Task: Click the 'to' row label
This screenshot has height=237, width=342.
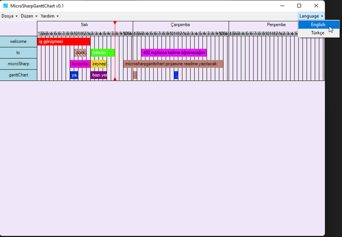Action: point(18,53)
